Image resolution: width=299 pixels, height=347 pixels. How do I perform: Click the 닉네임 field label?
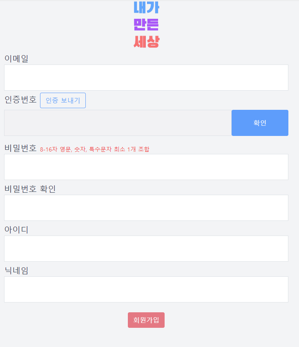tap(16, 270)
